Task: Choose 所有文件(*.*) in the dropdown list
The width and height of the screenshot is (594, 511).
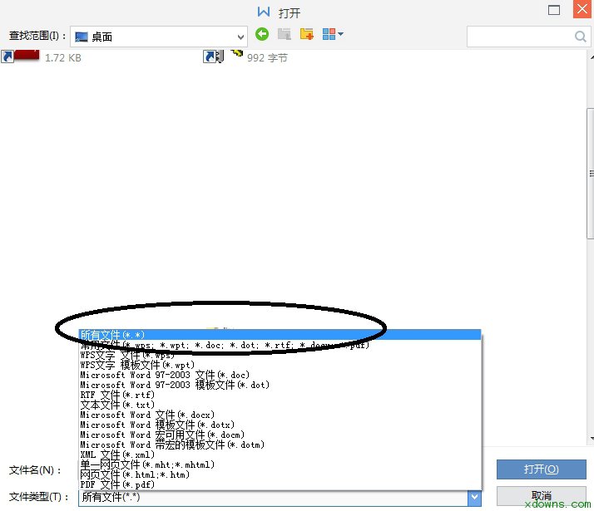Action: click(280, 335)
